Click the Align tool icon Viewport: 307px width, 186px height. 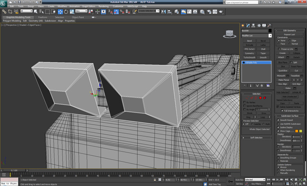tap(170, 12)
